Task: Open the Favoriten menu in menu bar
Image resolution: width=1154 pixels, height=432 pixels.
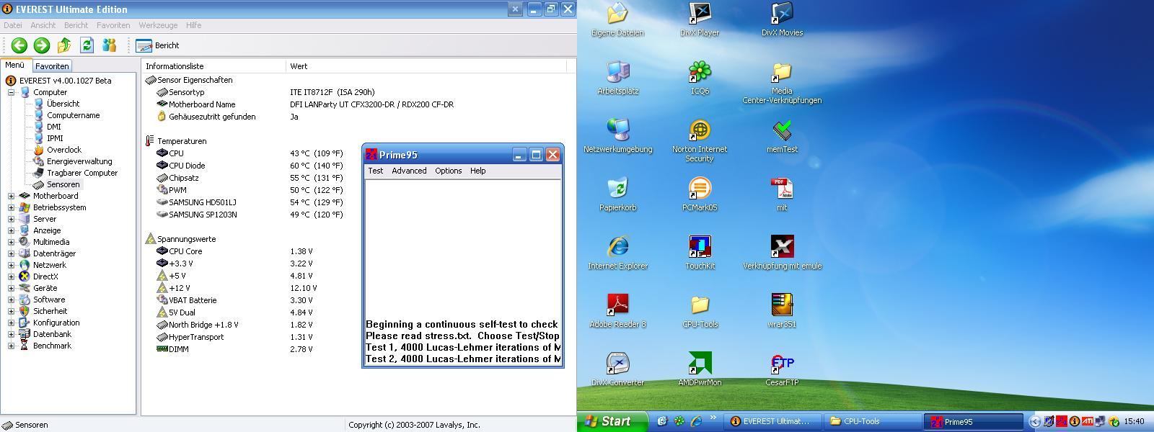Action: [113, 25]
